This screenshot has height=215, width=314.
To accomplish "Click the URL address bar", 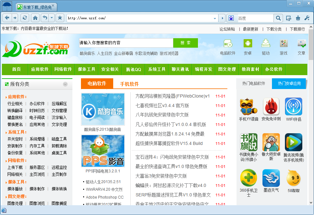I will click(x=140, y=18).
